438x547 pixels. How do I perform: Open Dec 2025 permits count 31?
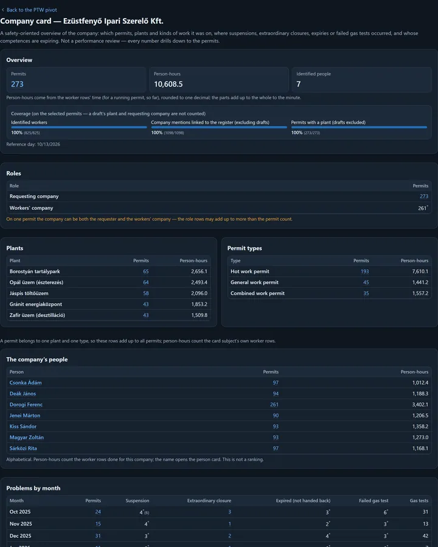tap(98, 536)
